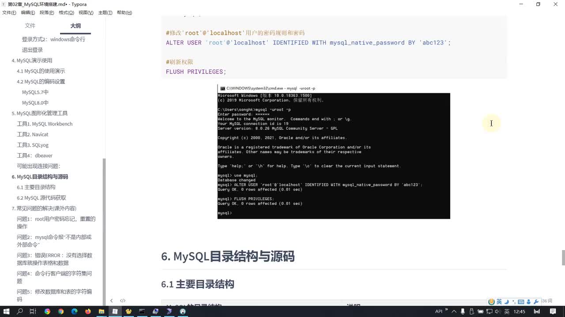The height and width of the screenshot is (317, 565).
Task: Open the 文件(F) menu
Action: coord(9,12)
